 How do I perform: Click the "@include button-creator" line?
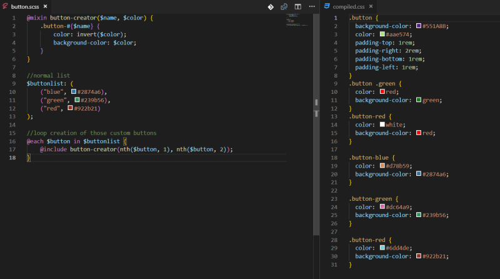tap(136, 150)
